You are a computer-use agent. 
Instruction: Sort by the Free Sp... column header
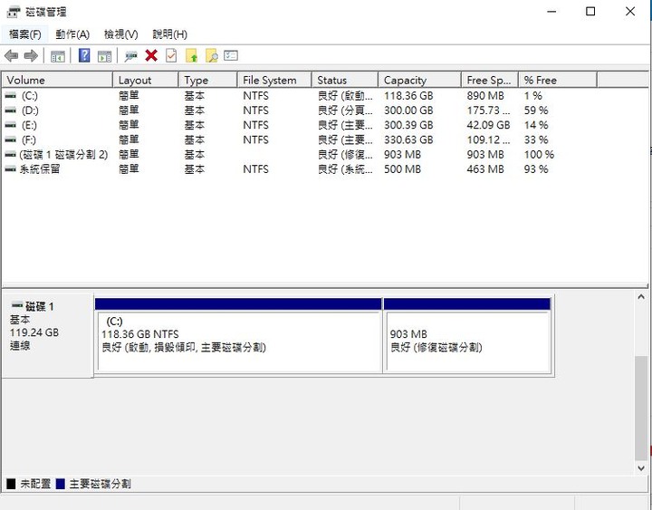click(x=489, y=80)
